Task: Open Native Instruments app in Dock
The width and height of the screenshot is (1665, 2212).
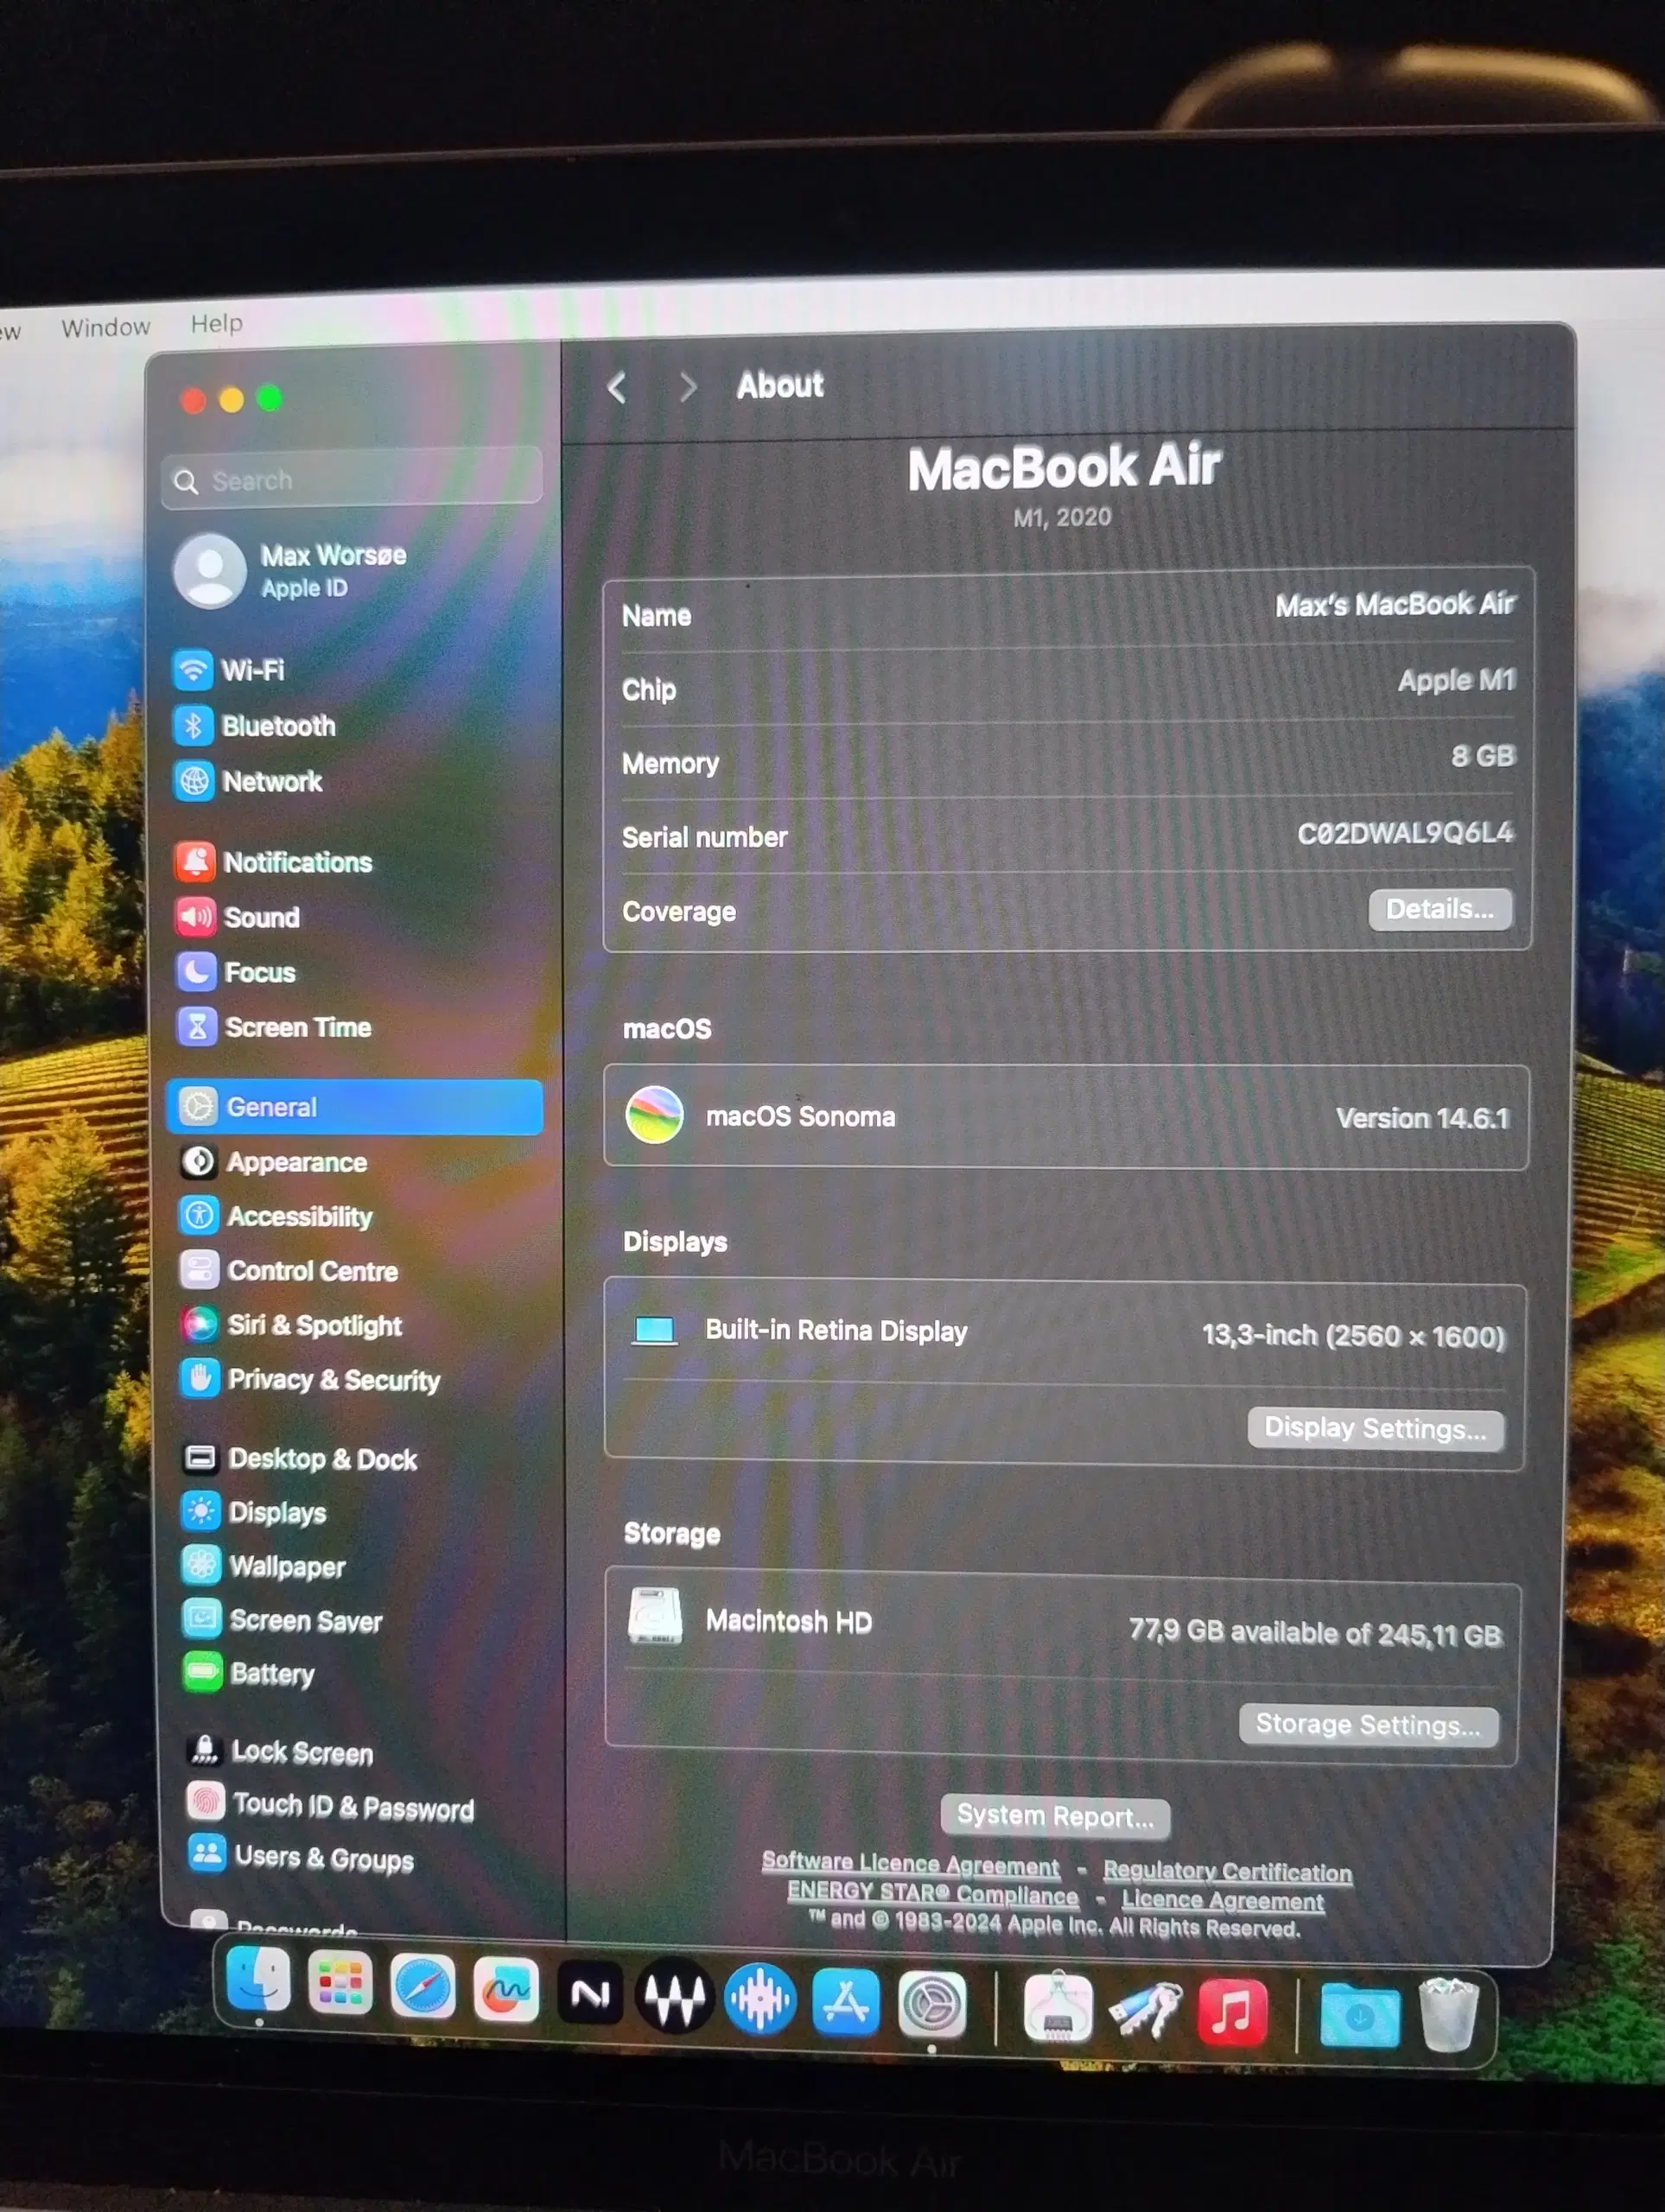Action: click(590, 1995)
